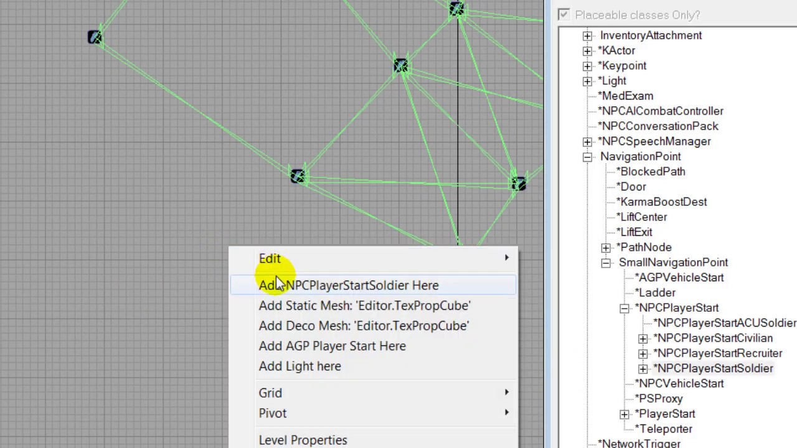Select the *NPCPlayerStartRecruiter class label
This screenshot has width=797, height=448.
717,353
